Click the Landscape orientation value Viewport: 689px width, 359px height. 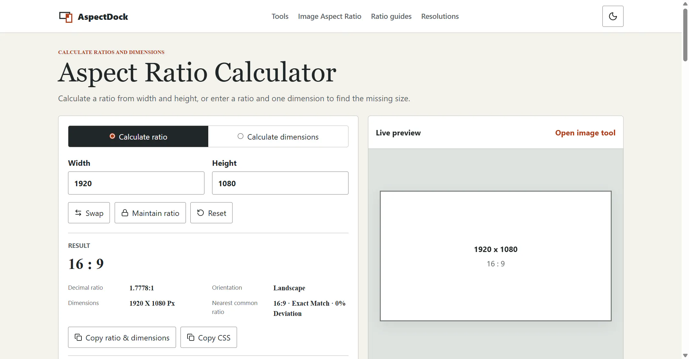coord(289,288)
